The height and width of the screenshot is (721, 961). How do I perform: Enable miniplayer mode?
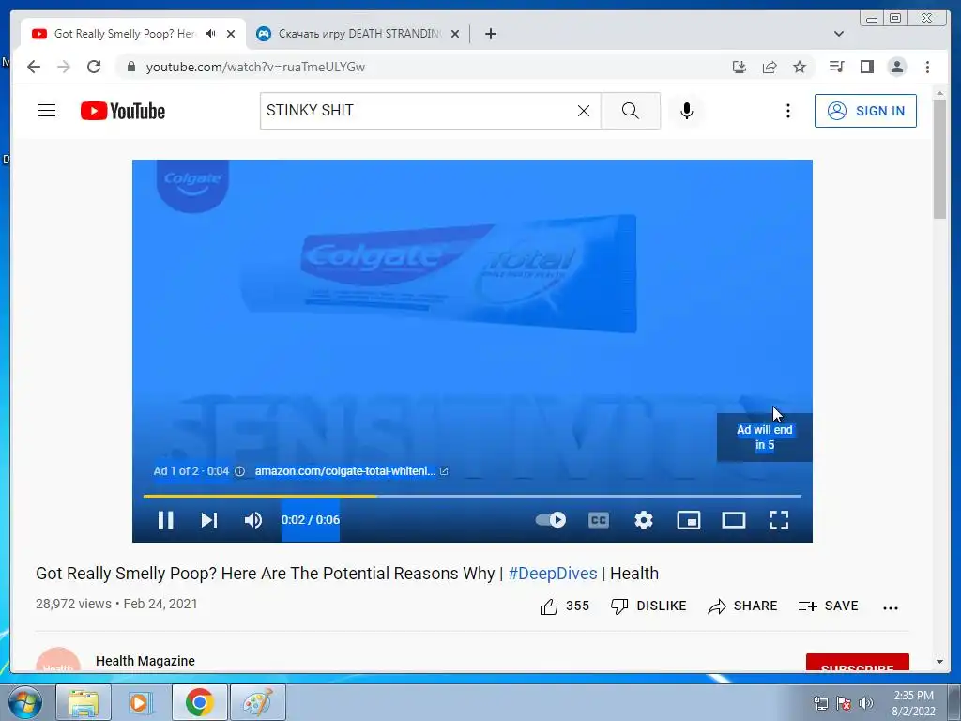688,520
